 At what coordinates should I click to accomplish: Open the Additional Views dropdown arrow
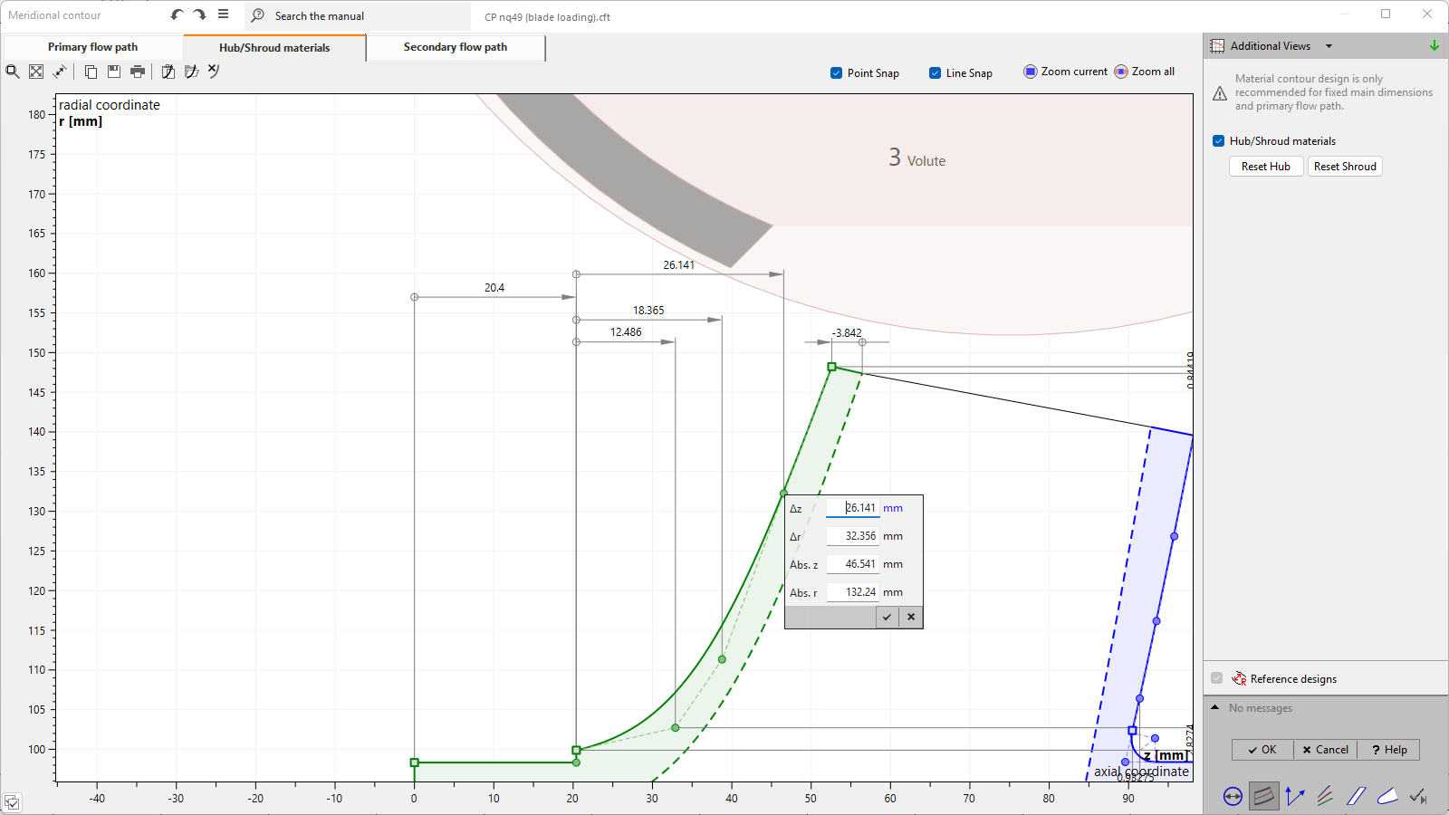(x=1329, y=46)
